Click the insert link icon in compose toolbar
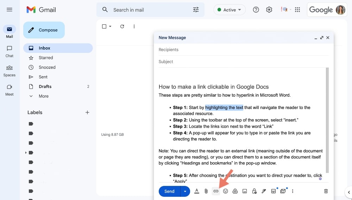352x200 pixels. coord(216,191)
